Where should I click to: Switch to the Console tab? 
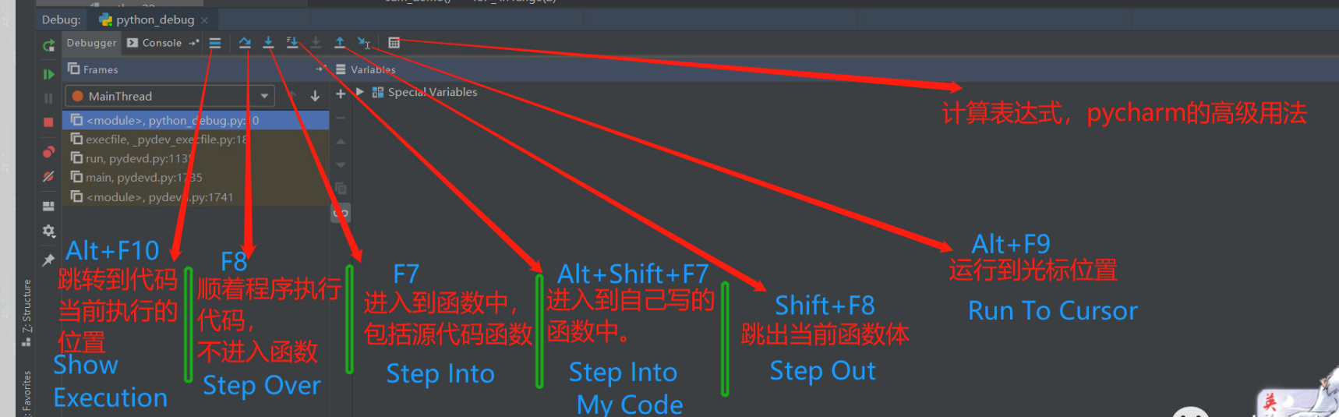pyautogui.click(x=154, y=43)
